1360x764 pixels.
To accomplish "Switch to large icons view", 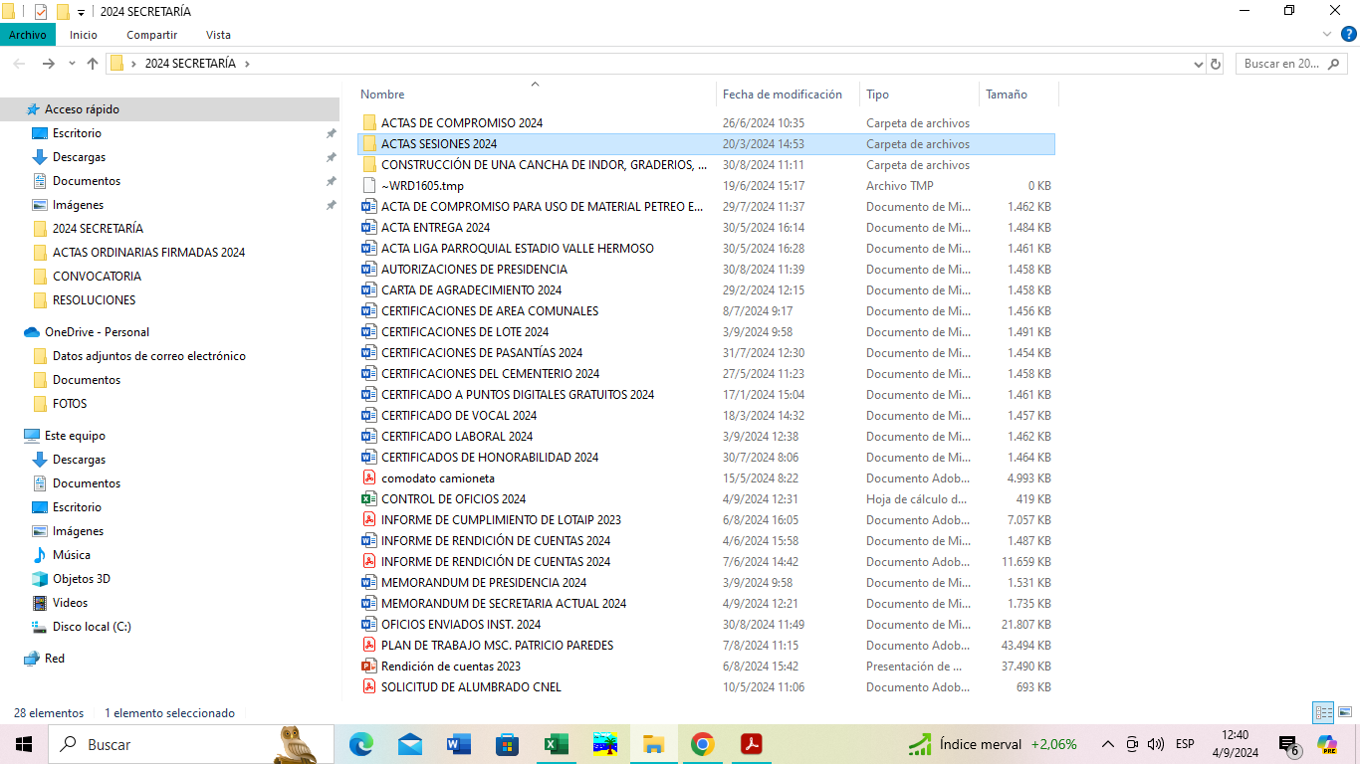I will pyautogui.click(x=1345, y=712).
